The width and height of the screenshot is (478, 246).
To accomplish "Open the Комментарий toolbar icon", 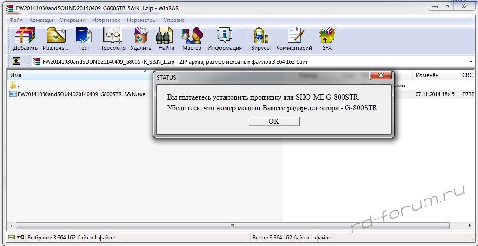I will tap(294, 39).
